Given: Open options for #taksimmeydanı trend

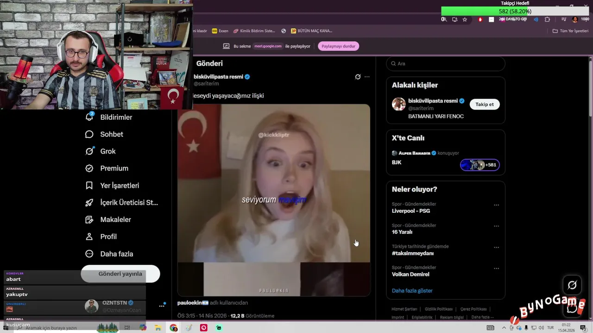Looking at the screenshot, I should [x=496, y=247].
